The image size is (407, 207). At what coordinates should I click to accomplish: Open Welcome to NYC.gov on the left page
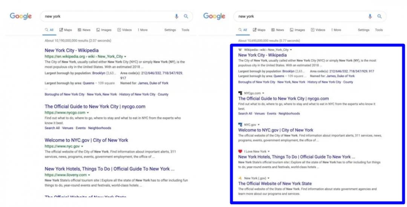86,140
